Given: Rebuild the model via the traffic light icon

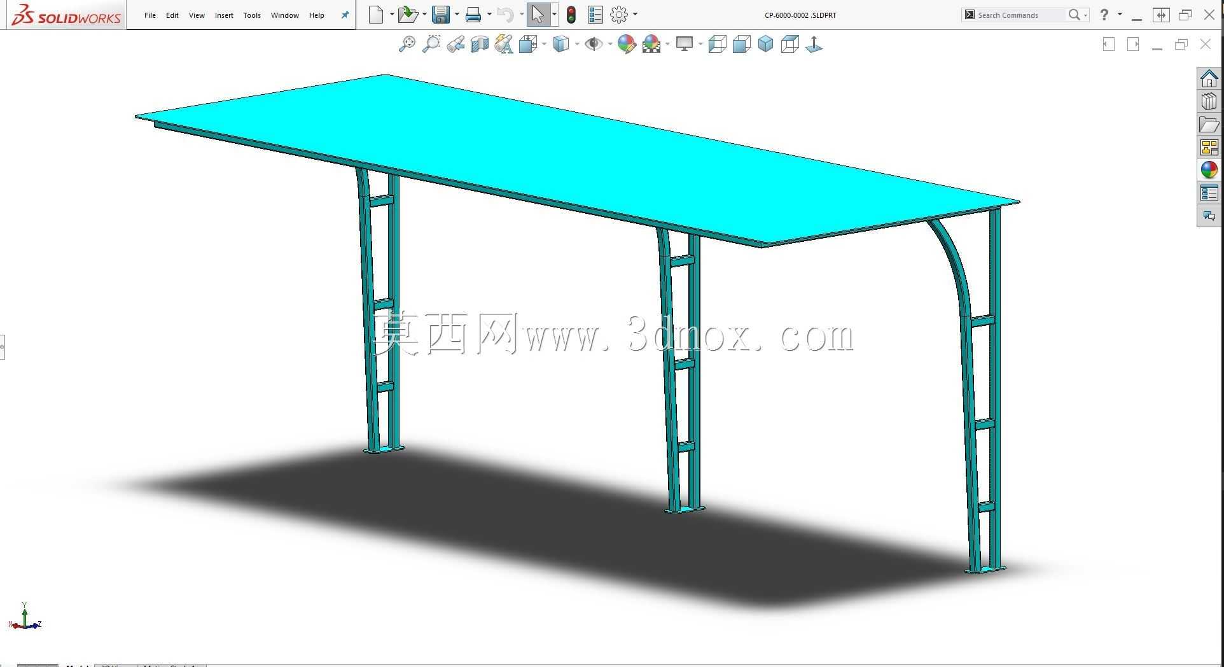Looking at the screenshot, I should tap(571, 15).
